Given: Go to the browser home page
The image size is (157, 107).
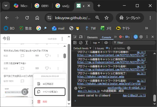Looking at the screenshot, I should click(x=37, y=18).
